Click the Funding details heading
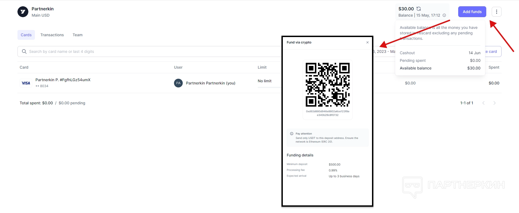Viewport: 519px width, 213px height. [300, 155]
